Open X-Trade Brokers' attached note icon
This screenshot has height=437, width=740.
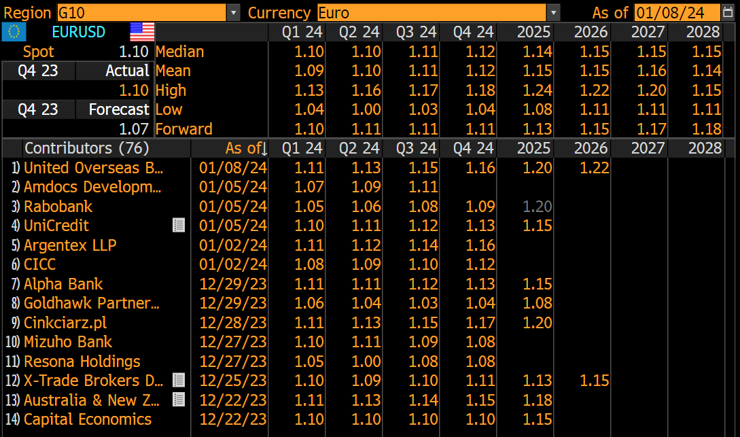(x=179, y=380)
